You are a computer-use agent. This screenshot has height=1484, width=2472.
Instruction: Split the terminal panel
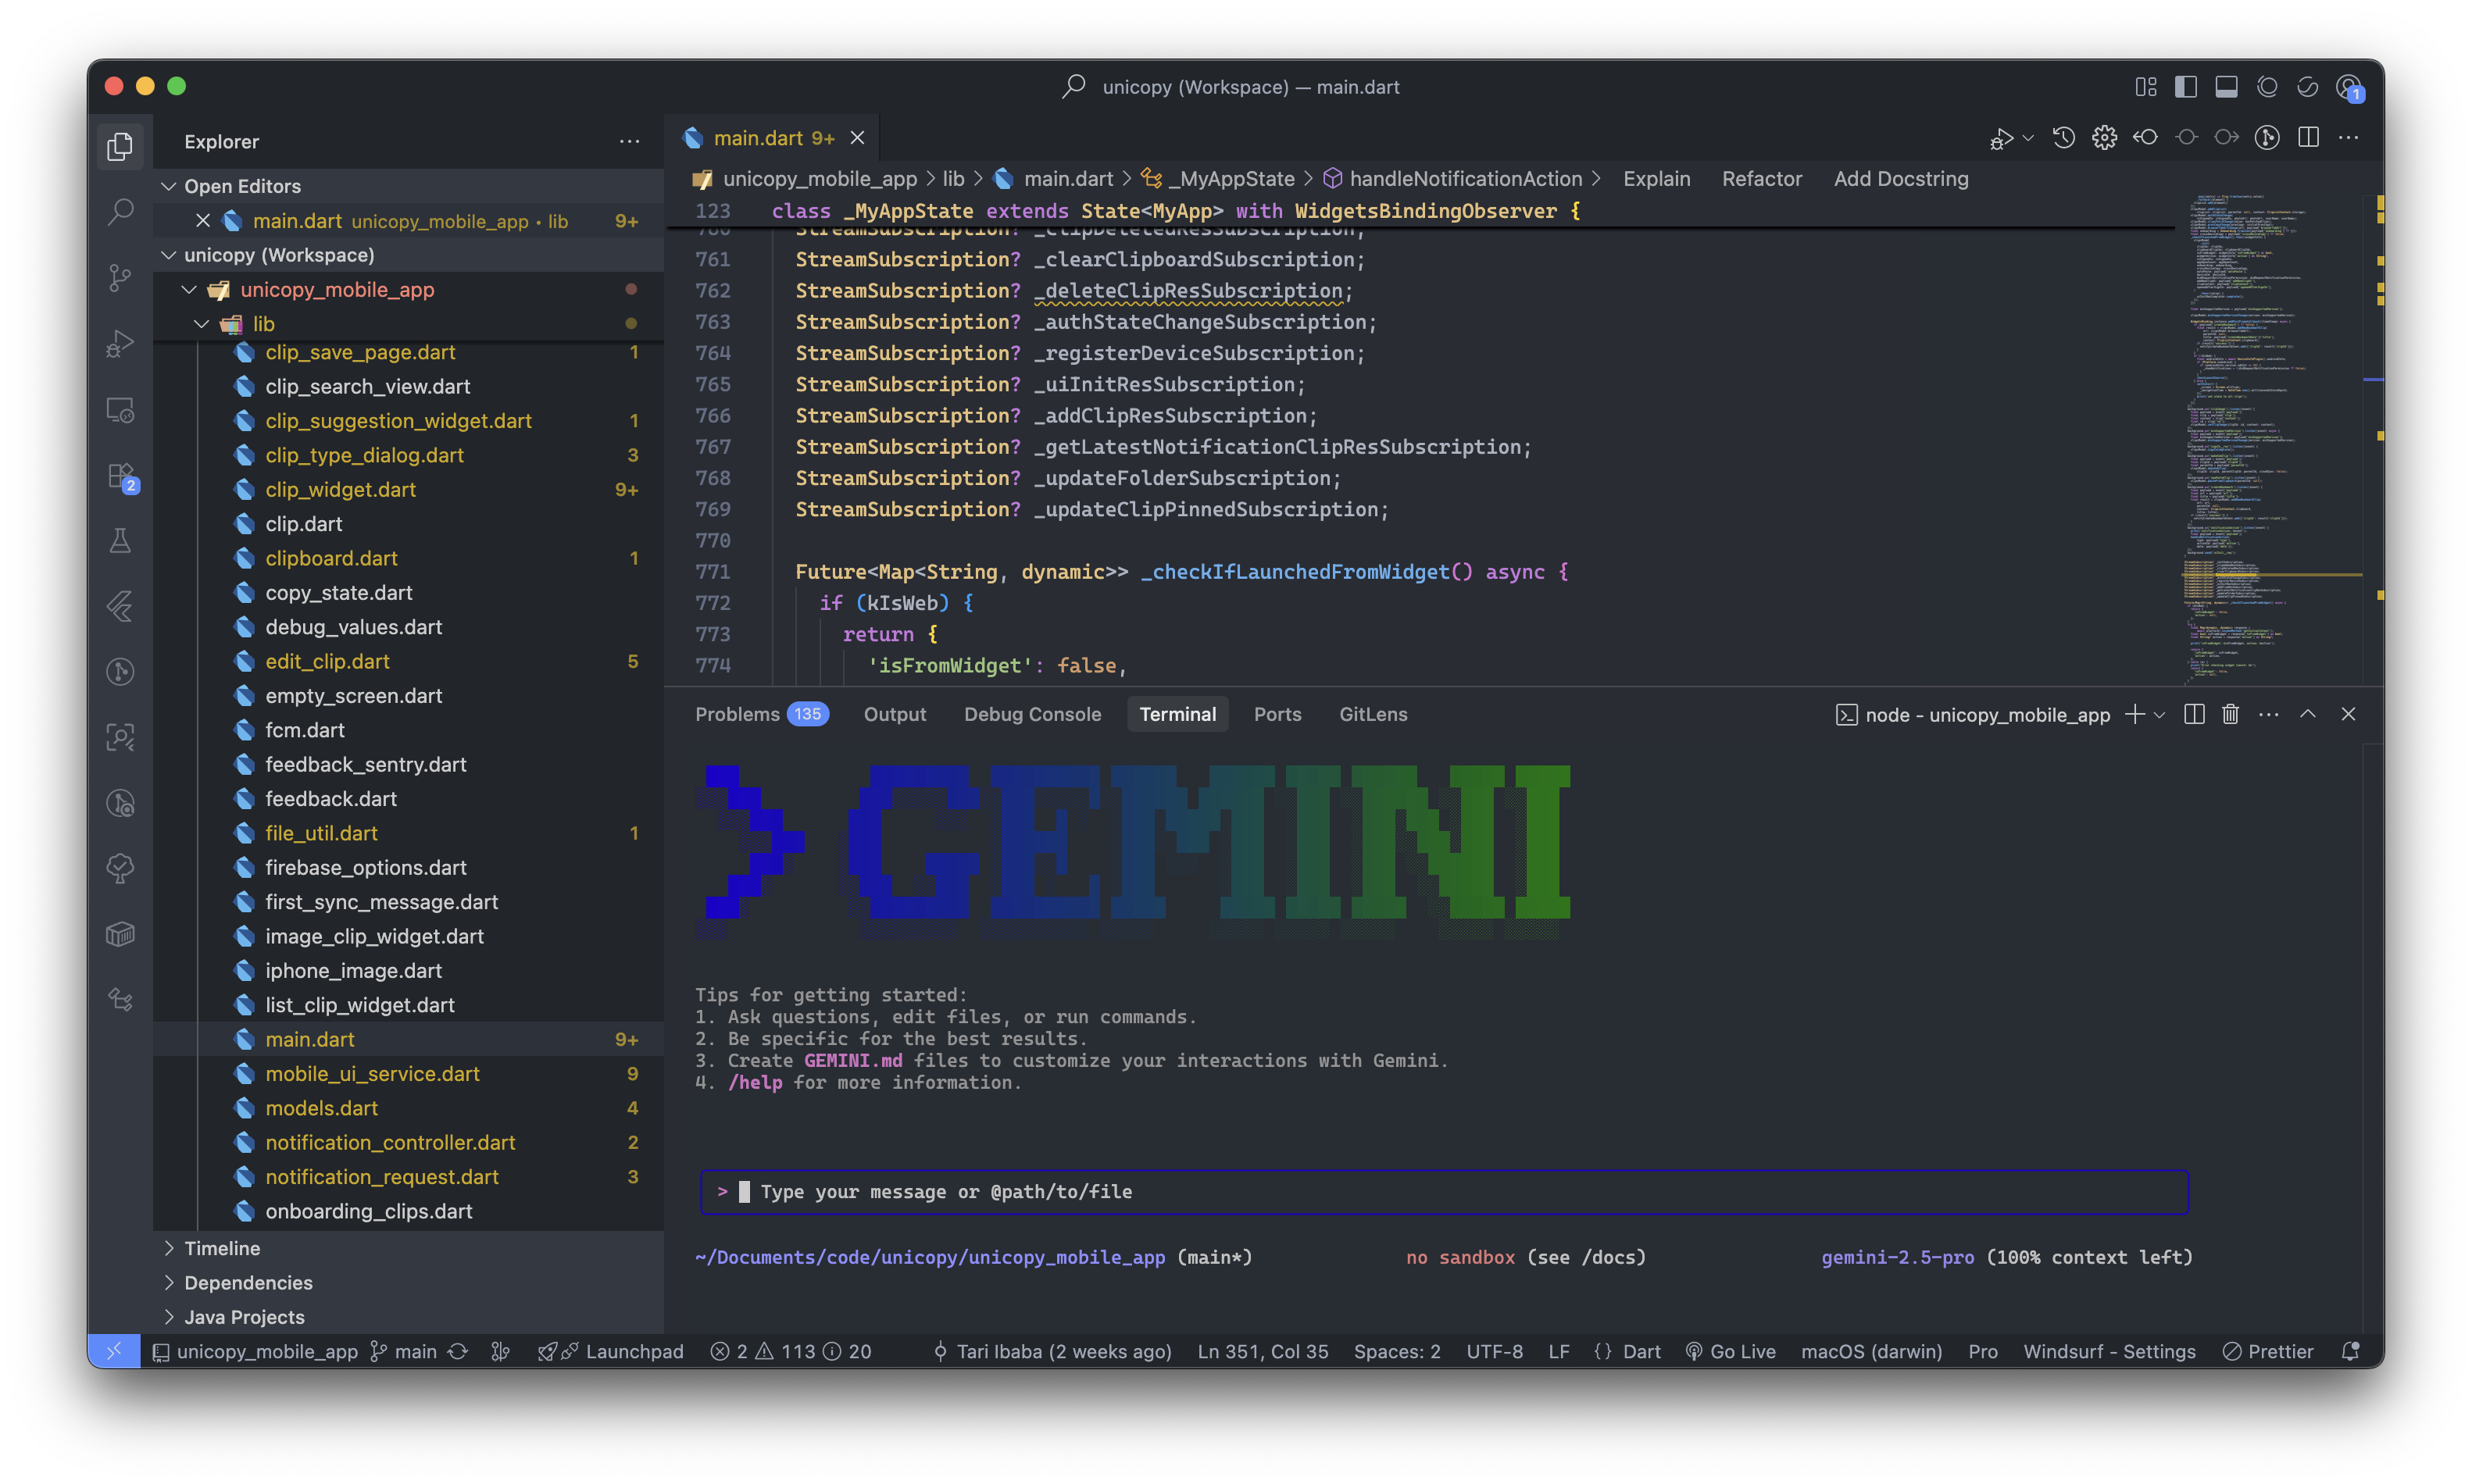(2194, 714)
